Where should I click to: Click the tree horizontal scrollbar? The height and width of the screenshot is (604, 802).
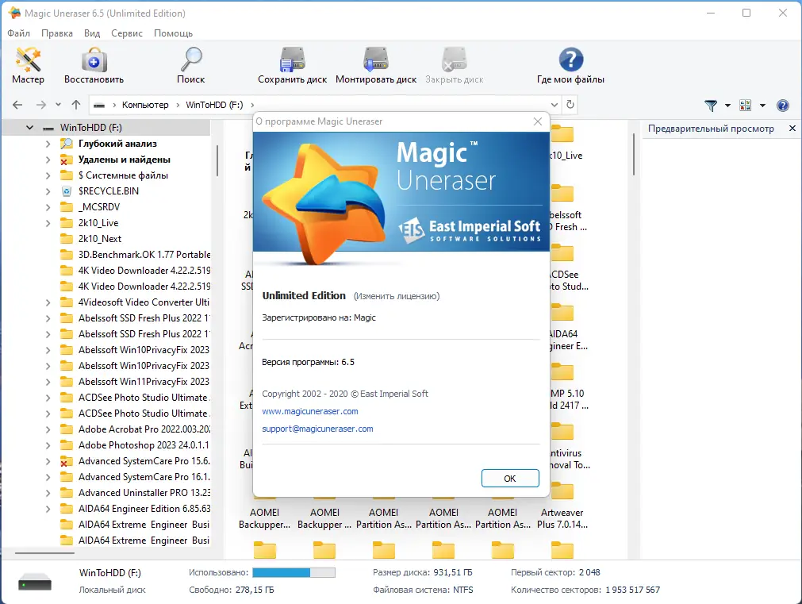point(44,553)
